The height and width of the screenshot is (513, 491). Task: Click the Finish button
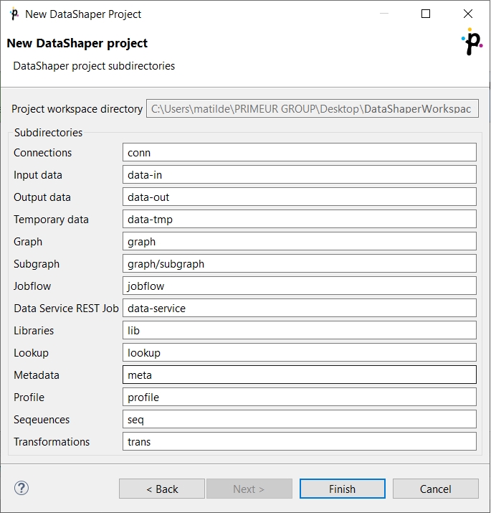(x=342, y=489)
